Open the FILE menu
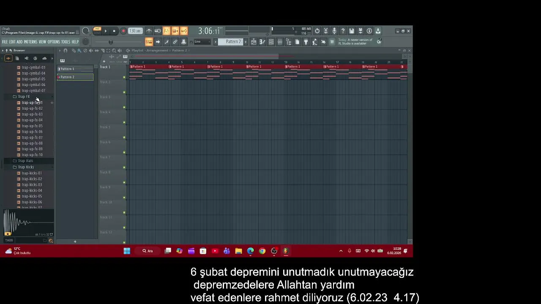Image resolution: width=541 pixels, height=304 pixels. (5, 42)
